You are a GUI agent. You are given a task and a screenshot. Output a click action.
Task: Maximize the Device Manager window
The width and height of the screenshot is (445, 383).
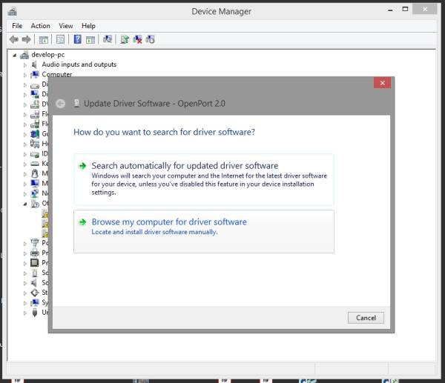tap(405, 9)
